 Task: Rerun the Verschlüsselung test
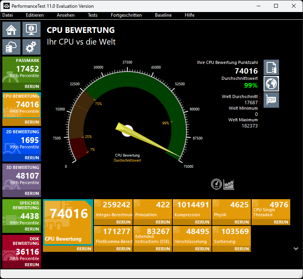point(192,249)
